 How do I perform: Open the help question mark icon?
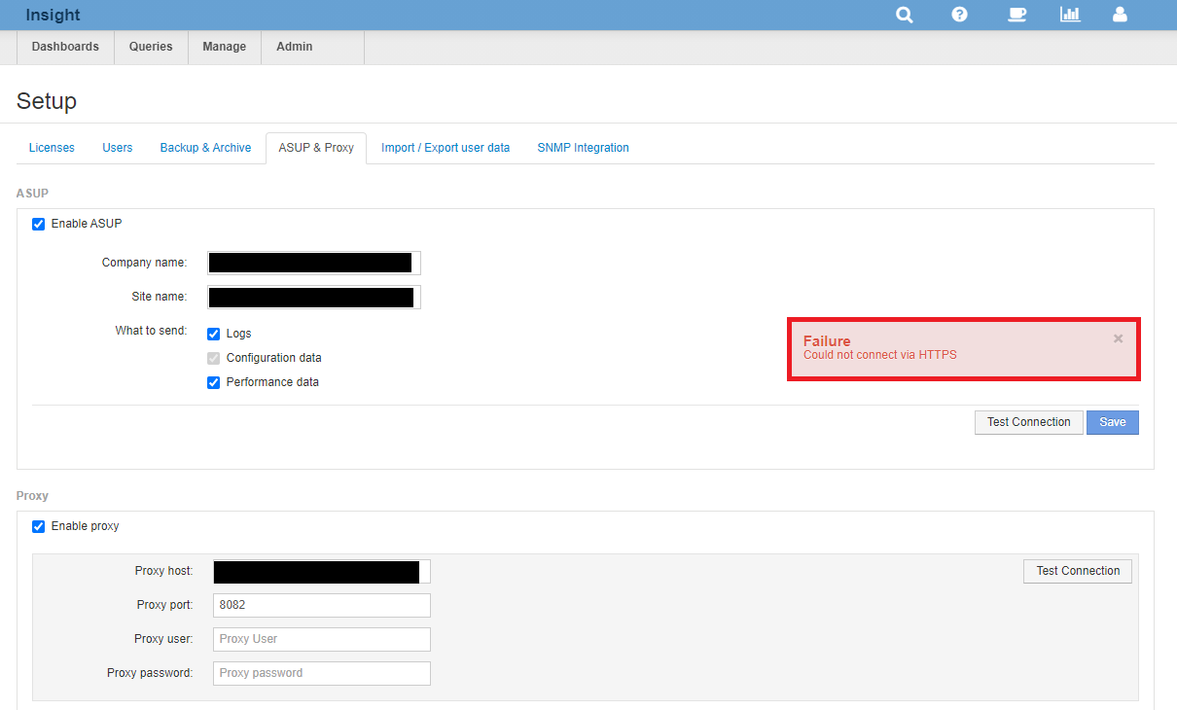(959, 15)
